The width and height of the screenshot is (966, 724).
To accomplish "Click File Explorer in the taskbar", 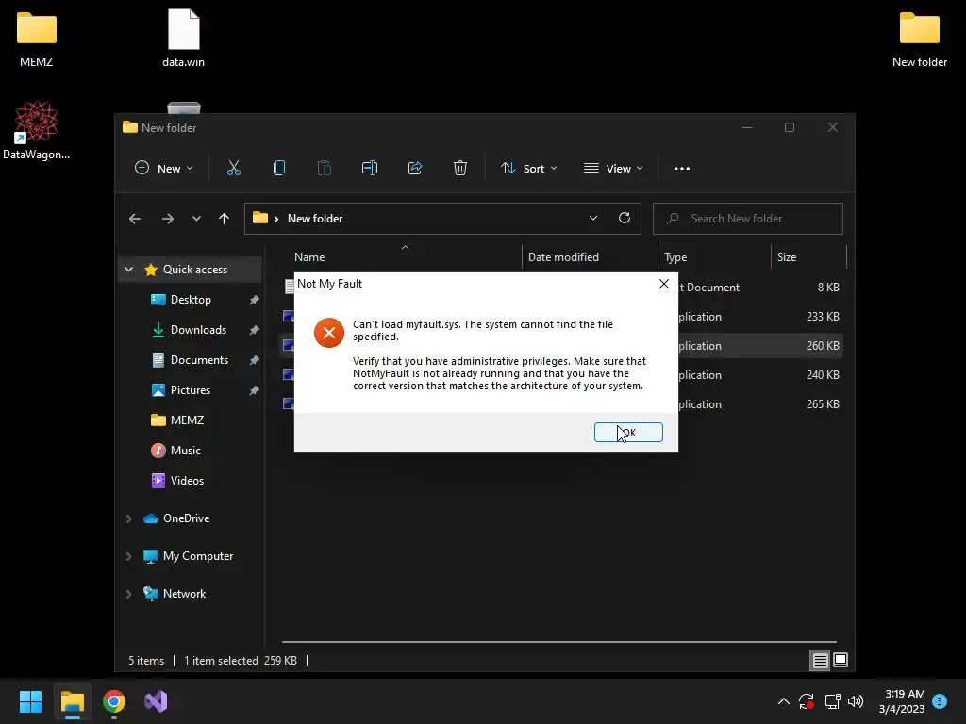I will pyautogui.click(x=72, y=701).
